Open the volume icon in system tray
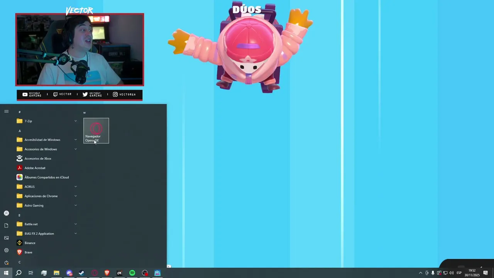The image size is (494, 278). (x=451, y=273)
